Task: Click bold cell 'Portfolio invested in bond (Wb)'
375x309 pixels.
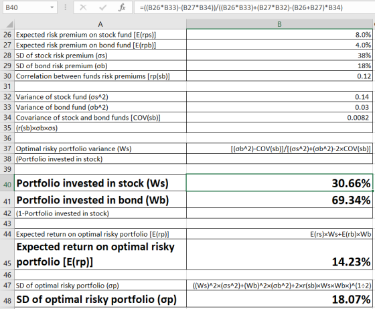Action: 100,199
